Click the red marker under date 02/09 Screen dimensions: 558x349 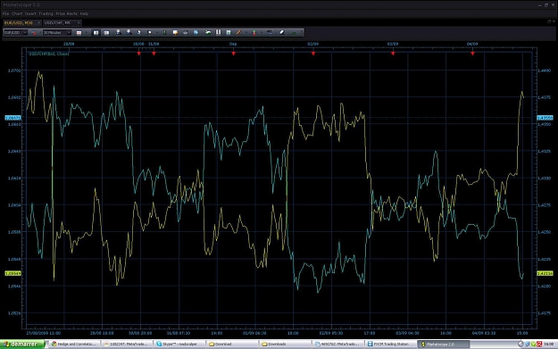tap(313, 54)
